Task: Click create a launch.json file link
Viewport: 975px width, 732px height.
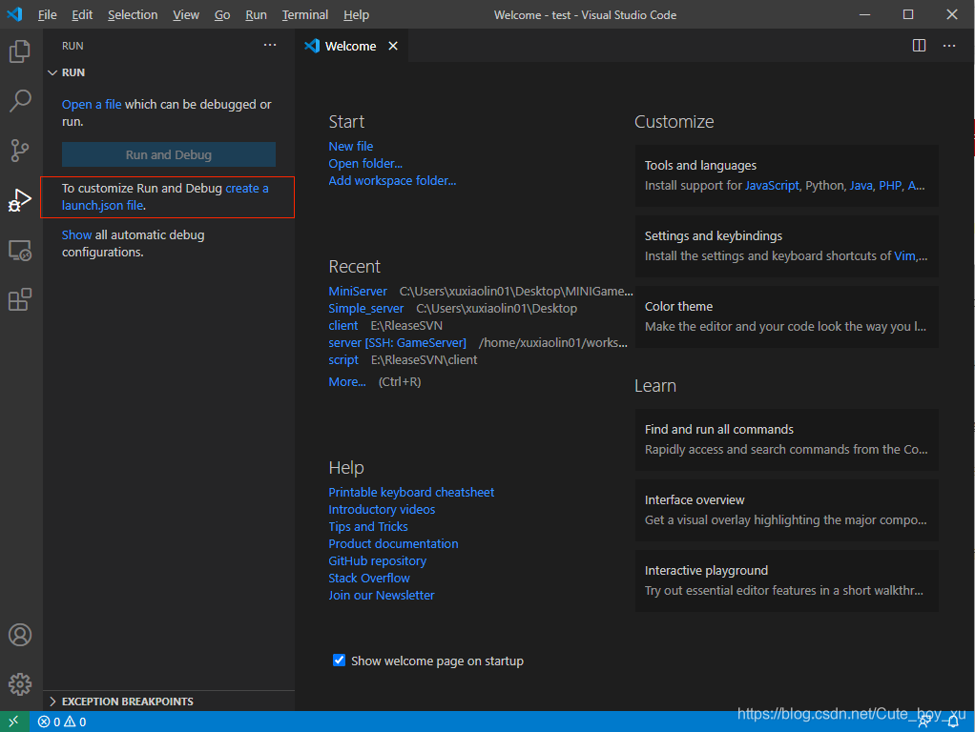Action: click(x=165, y=196)
